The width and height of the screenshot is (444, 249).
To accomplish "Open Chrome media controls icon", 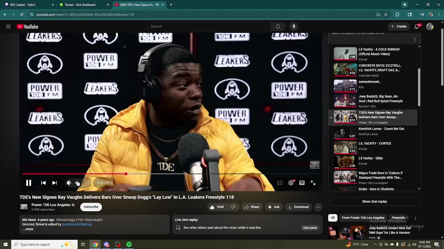I will [x=422, y=15].
